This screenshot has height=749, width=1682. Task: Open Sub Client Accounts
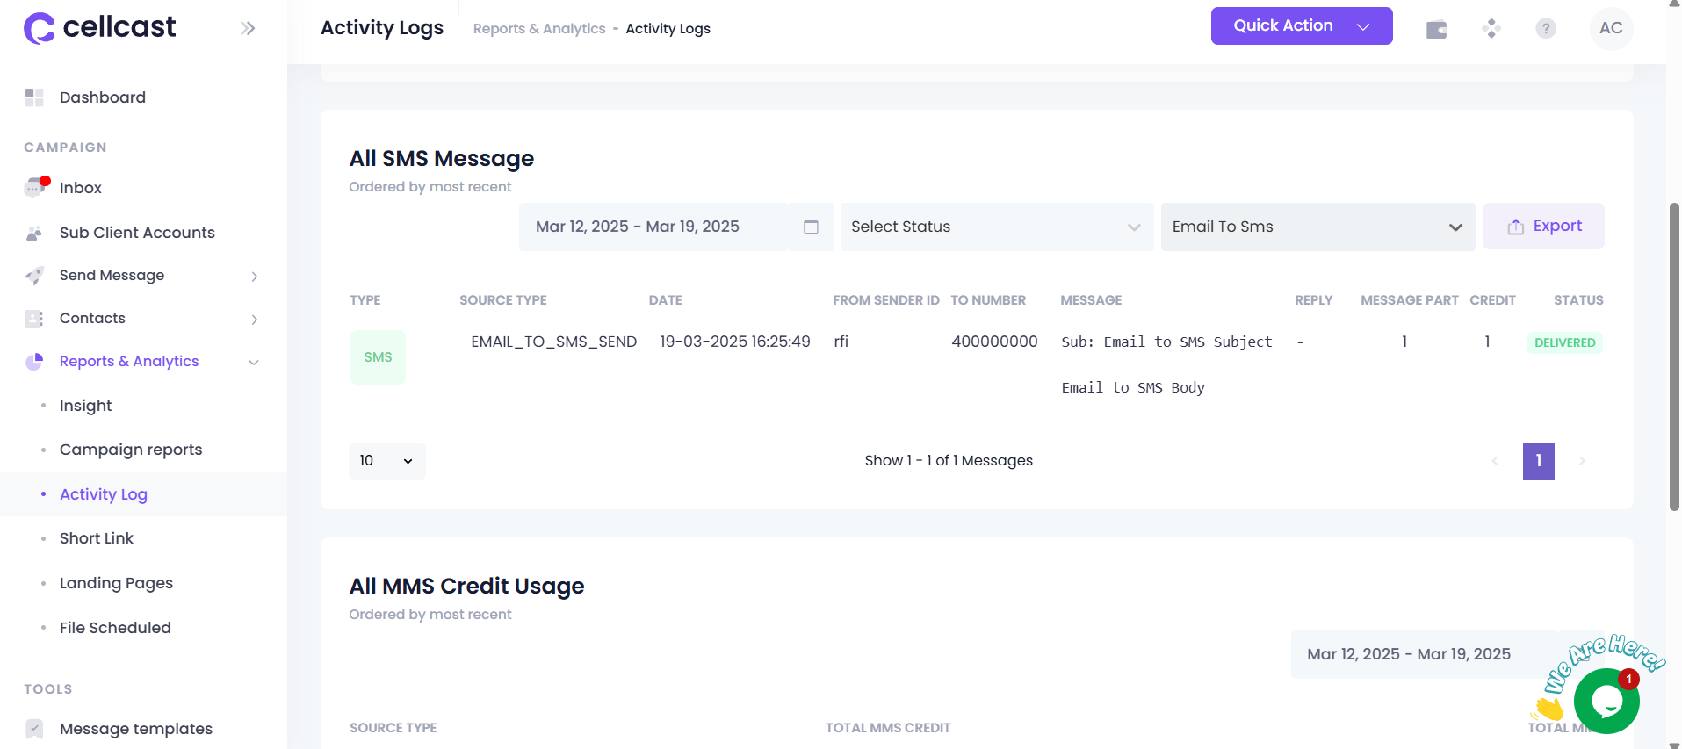coord(137,233)
